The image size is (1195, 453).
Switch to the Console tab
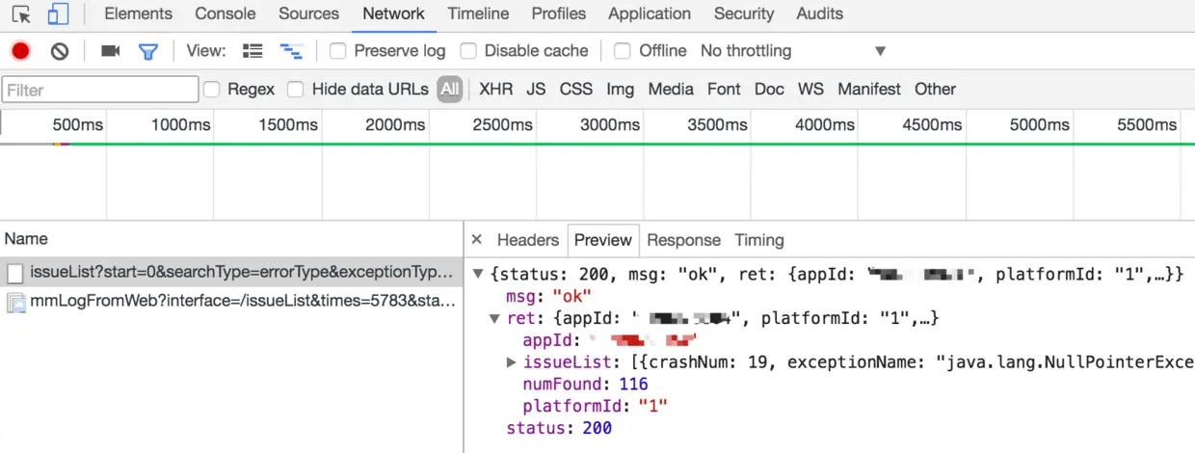pos(226,14)
